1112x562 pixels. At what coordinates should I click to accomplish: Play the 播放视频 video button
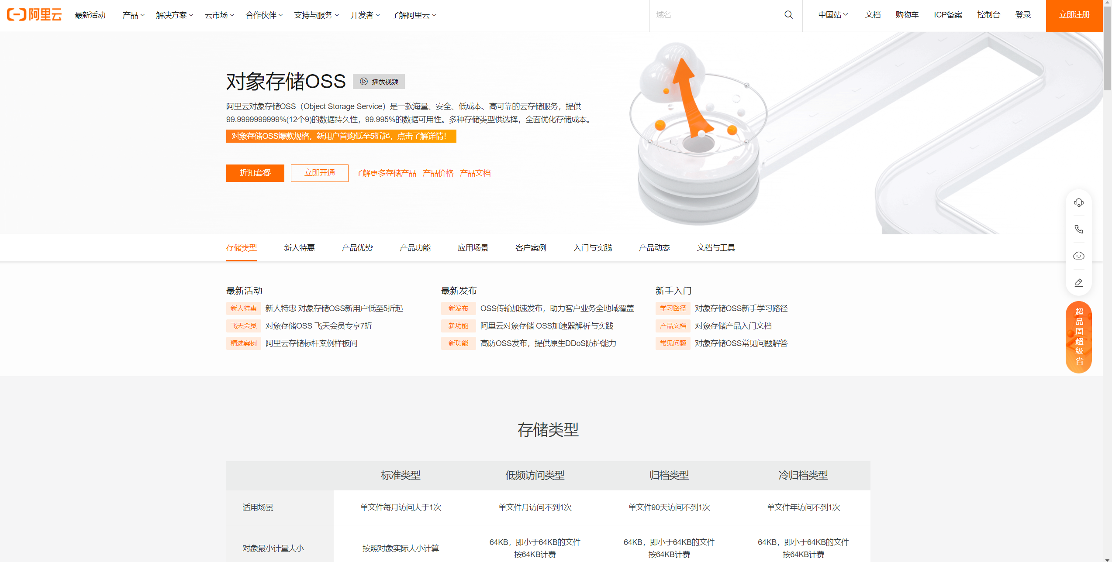point(379,82)
